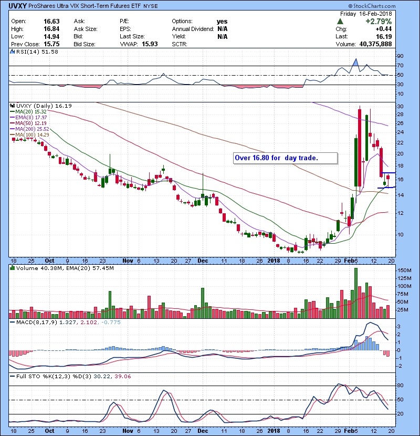Click the Last price 16.19
This screenshot has height=436, width=420.
click(x=384, y=36)
